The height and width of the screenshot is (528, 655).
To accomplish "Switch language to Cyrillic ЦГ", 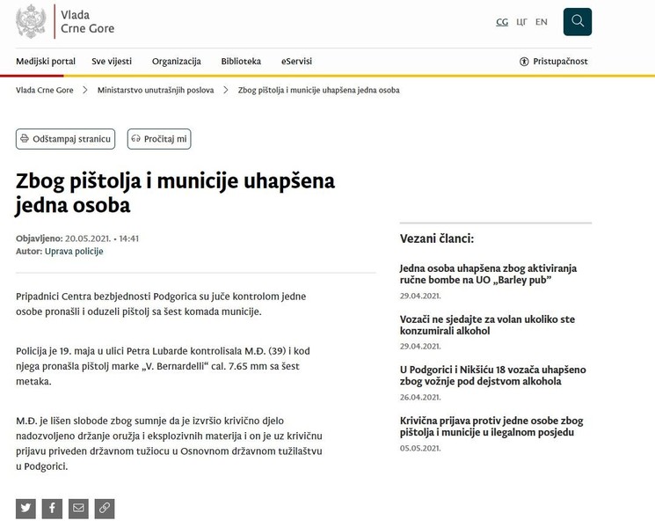I will 521,22.
